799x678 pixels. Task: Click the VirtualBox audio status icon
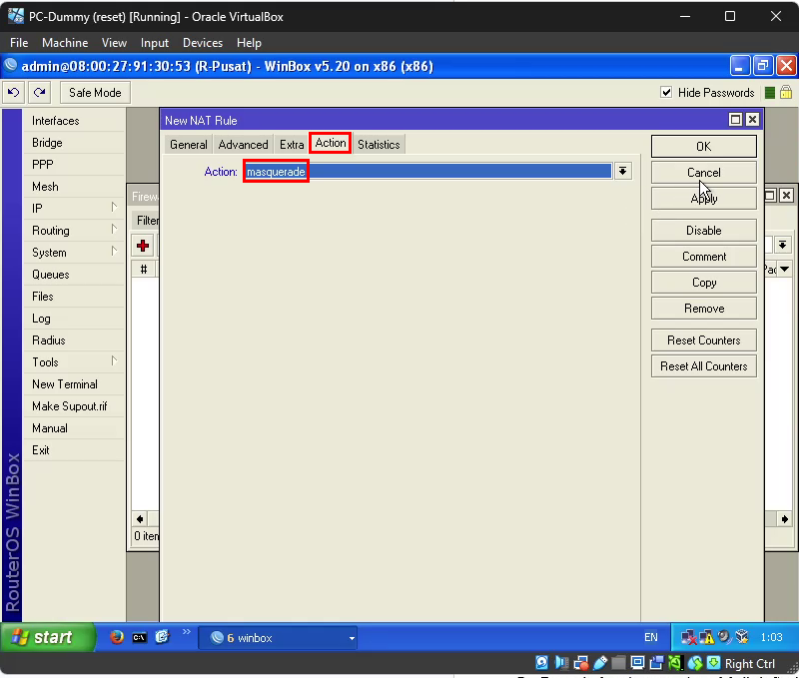tap(561, 663)
